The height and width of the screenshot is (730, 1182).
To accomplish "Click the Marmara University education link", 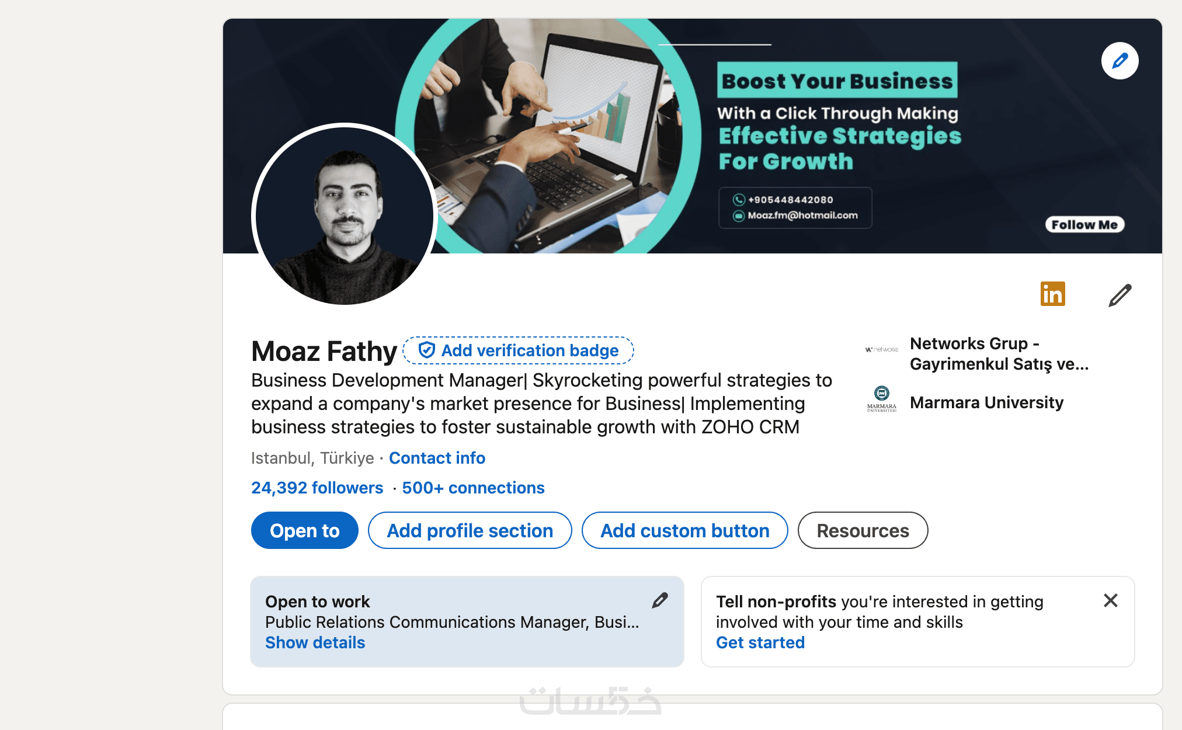I will pos(986,402).
